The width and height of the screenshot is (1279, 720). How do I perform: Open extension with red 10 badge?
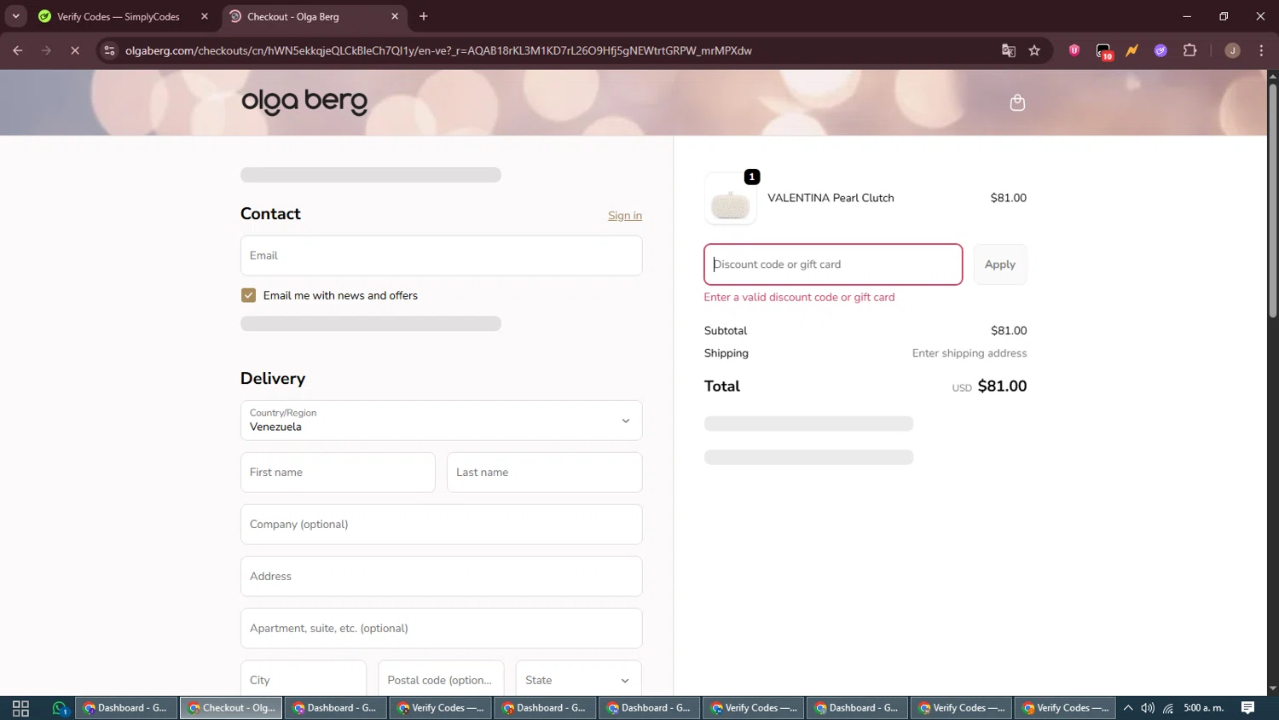1103,51
